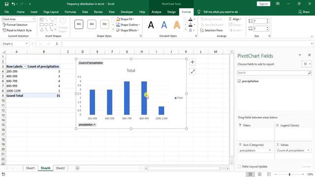
Task: Switch to Sheet1 tab
Action: pyautogui.click(x=31, y=168)
